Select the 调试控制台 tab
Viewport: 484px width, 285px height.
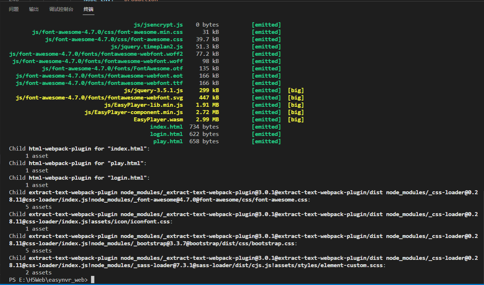click(61, 9)
